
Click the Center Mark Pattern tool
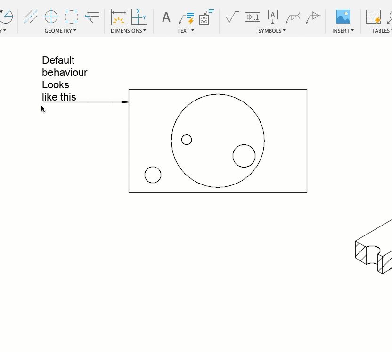tap(72, 17)
